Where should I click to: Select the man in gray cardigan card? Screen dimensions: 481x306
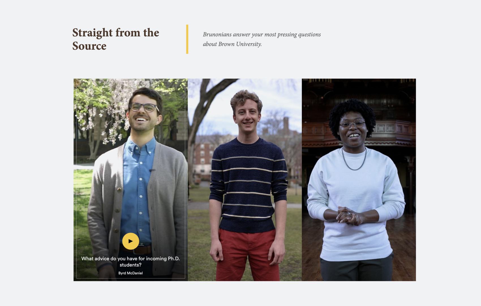click(130, 180)
